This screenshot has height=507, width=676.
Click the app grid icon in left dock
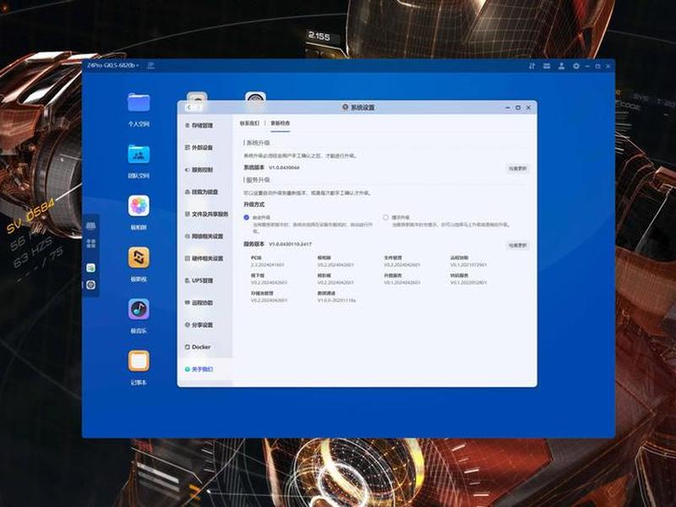[x=91, y=243]
